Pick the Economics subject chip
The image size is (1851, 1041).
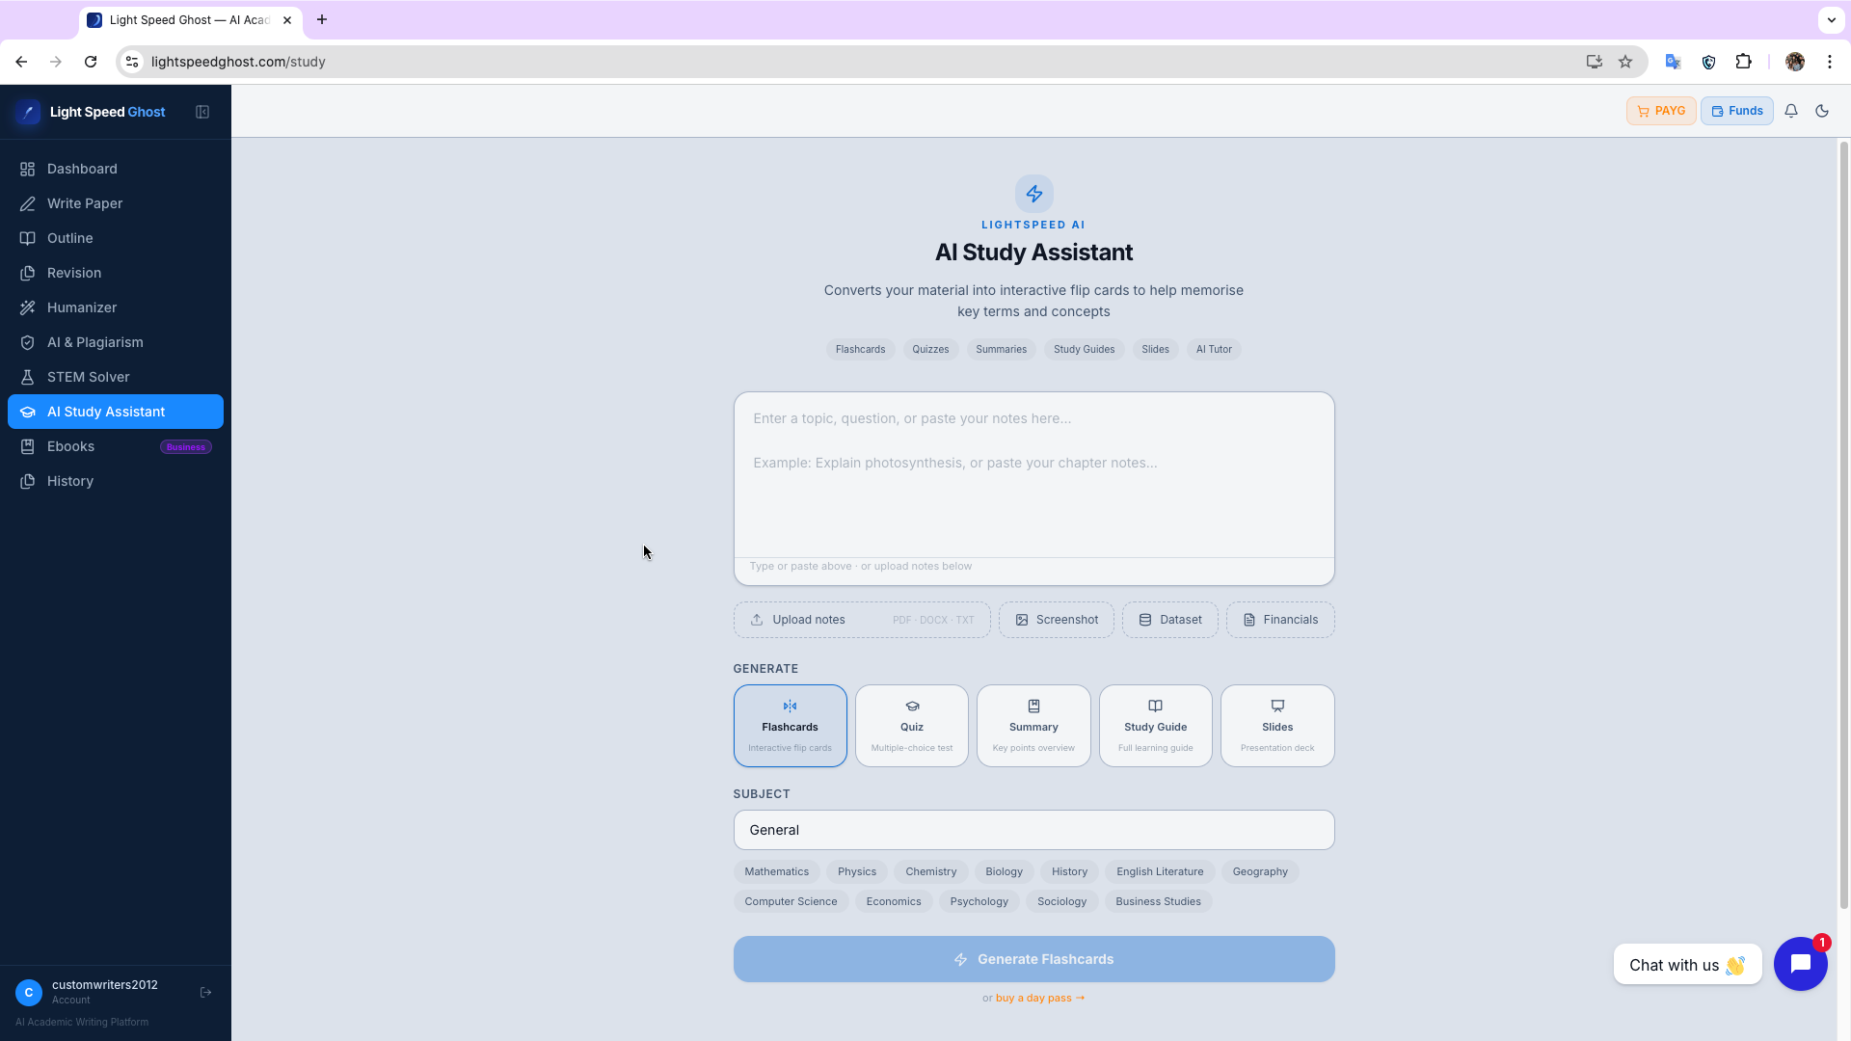pyautogui.click(x=894, y=901)
